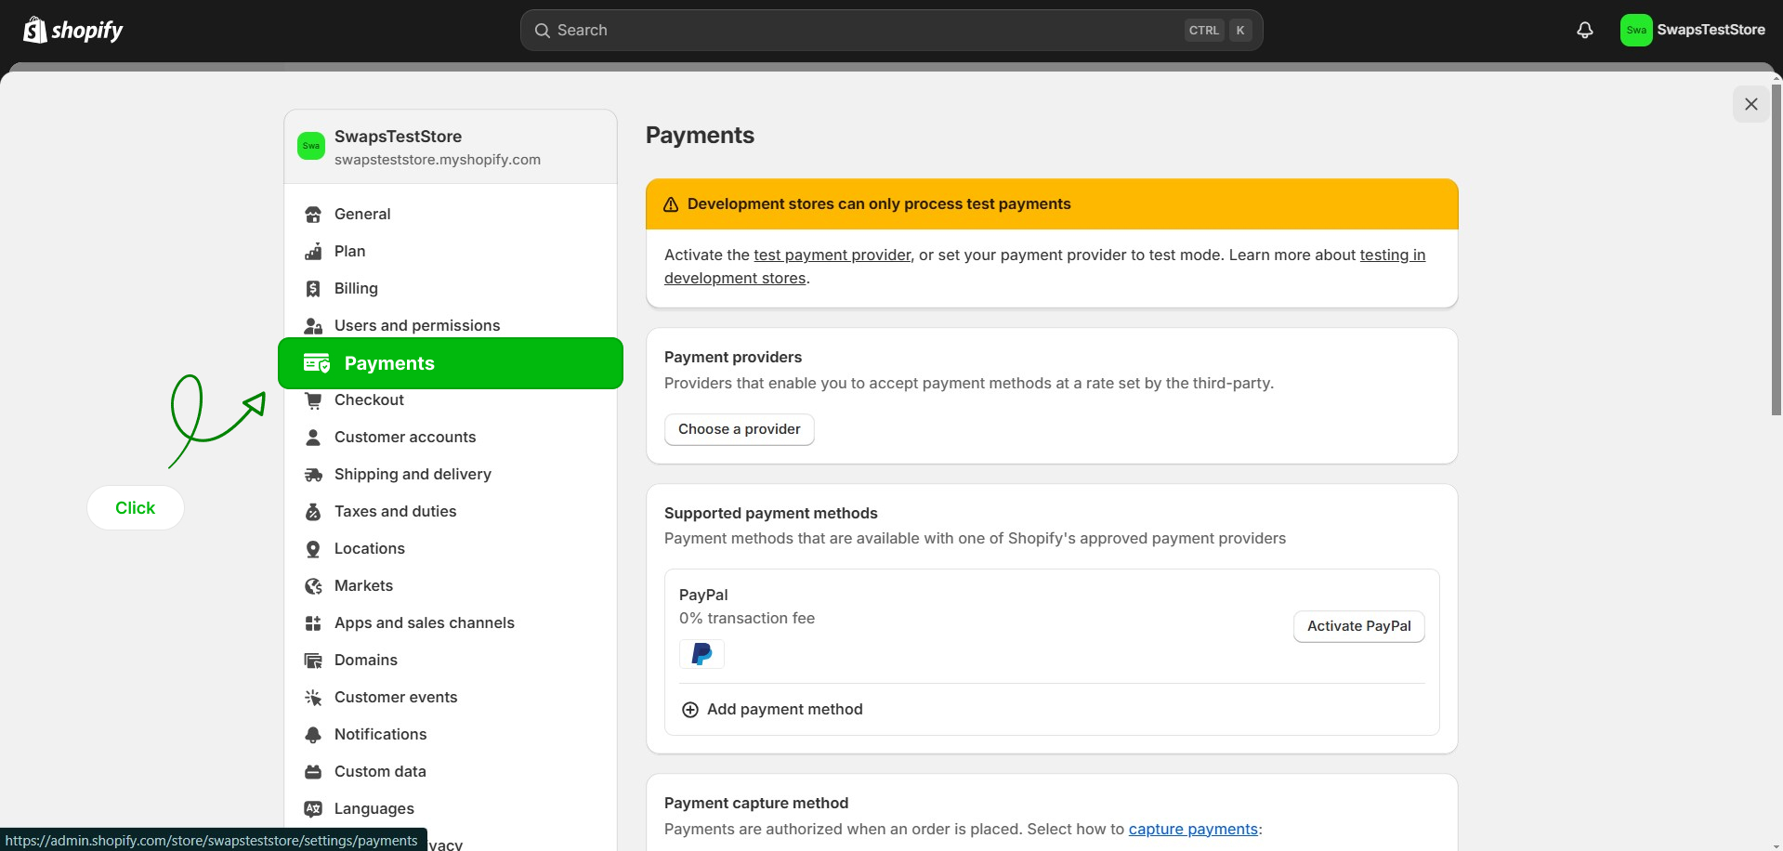Click the Languages icon

coord(313,809)
